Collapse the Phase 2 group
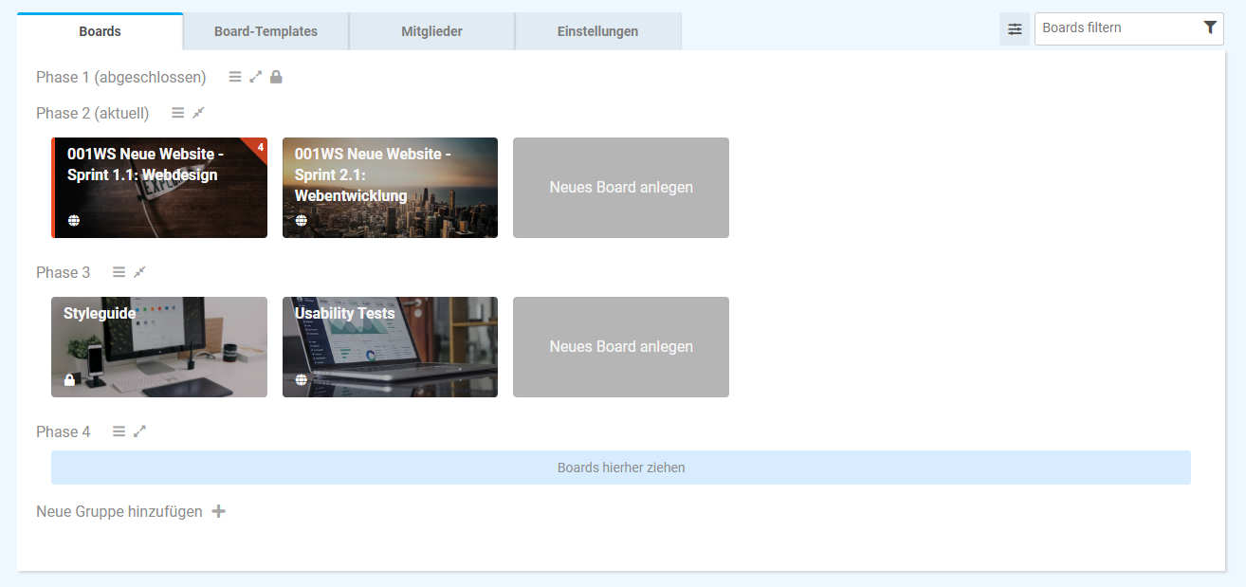 click(198, 113)
